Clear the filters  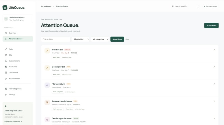click(127, 39)
